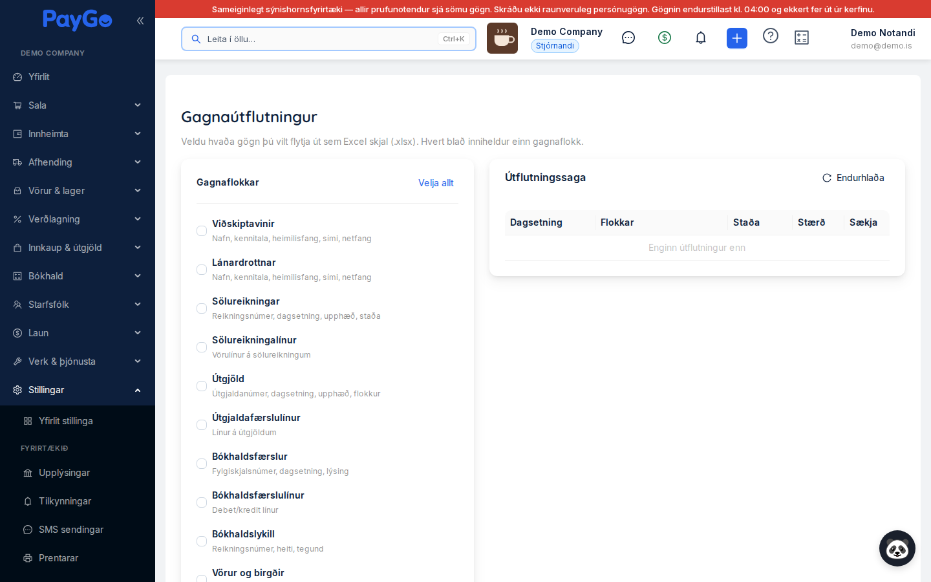Check the Bókhaldslykill checkbox
Image resolution: width=931 pixels, height=582 pixels.
coord(202,541)
